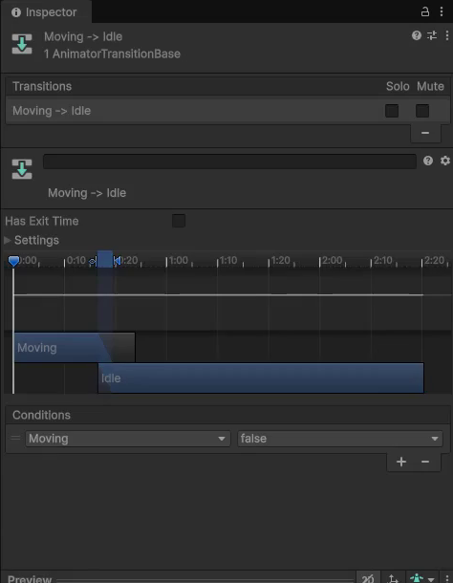Open help for AnimatorTransitionBase header
The image size is (453, 583).
click(417, 35)
